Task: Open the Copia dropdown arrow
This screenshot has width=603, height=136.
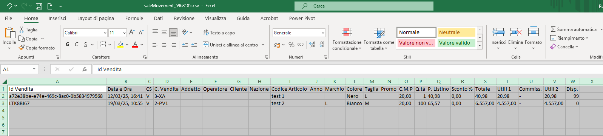Action: coord(43,39)
